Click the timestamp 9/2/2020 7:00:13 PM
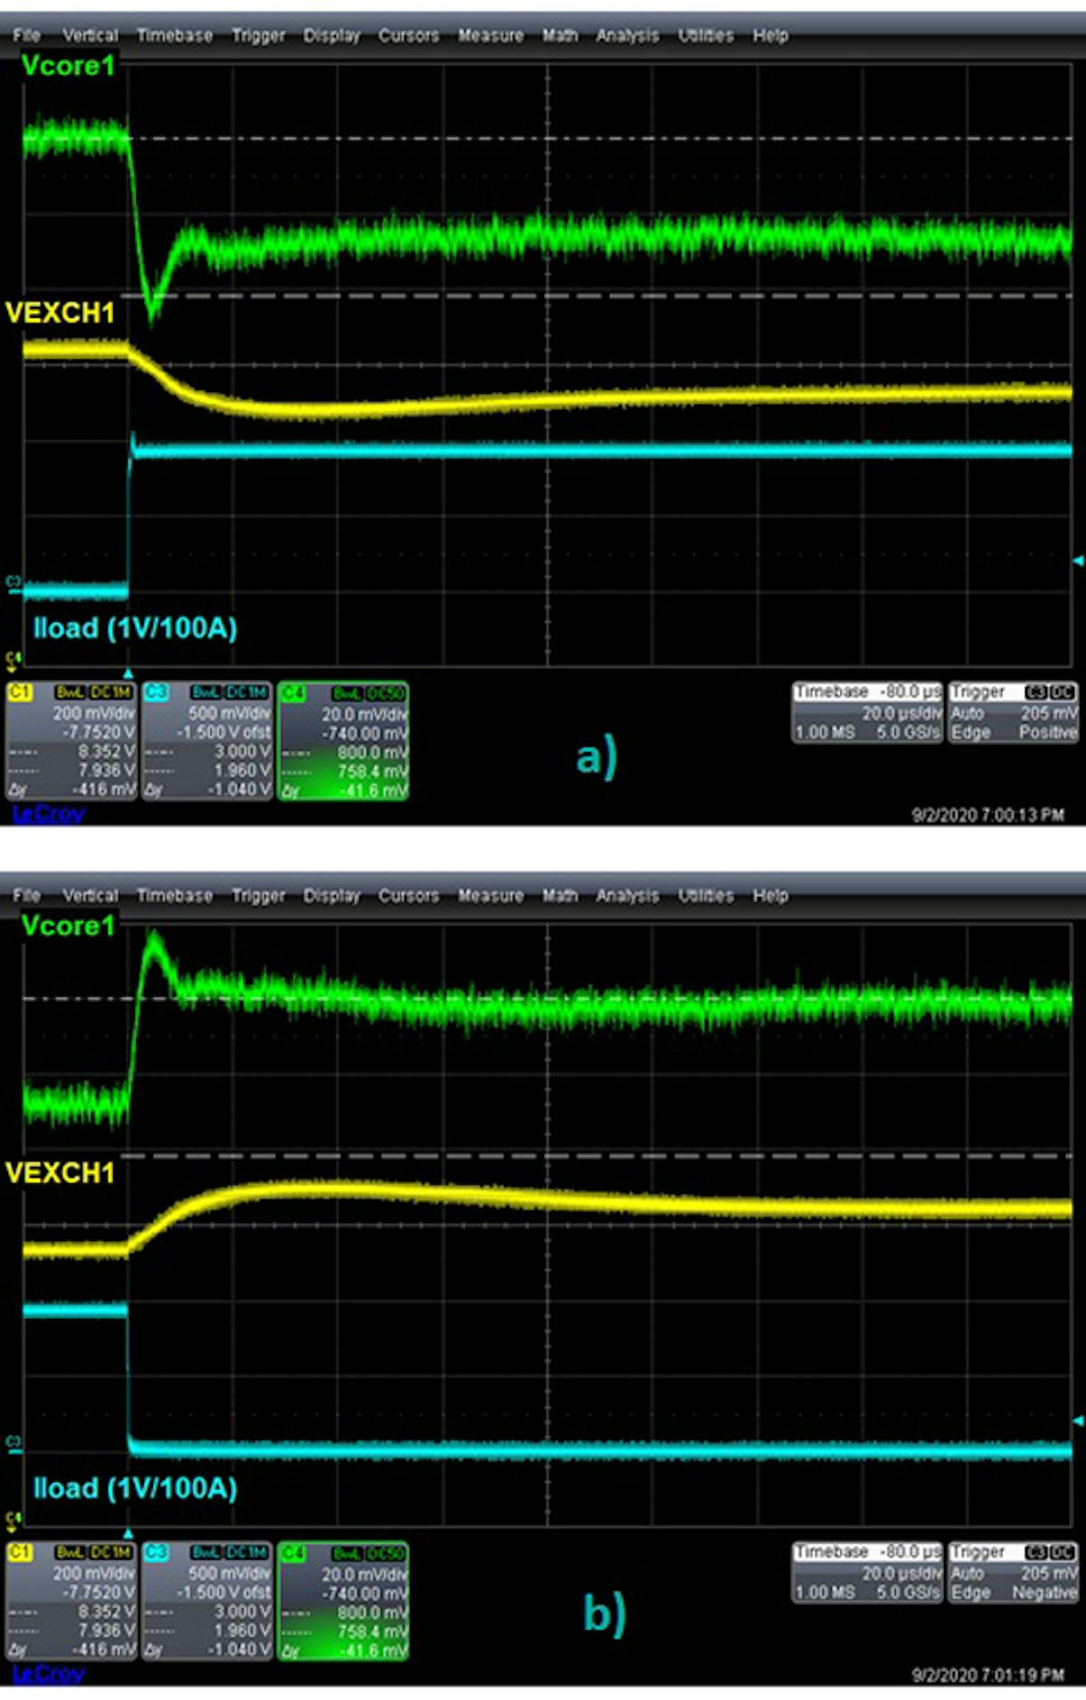The width and height of the screenshot is (1086, 1700). 987,816
